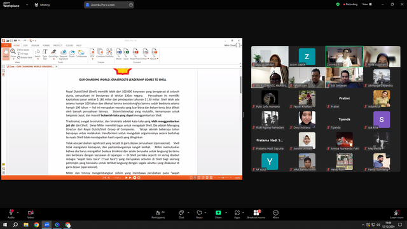Switch to the CLOUD ribbon tab

(69, 45)
